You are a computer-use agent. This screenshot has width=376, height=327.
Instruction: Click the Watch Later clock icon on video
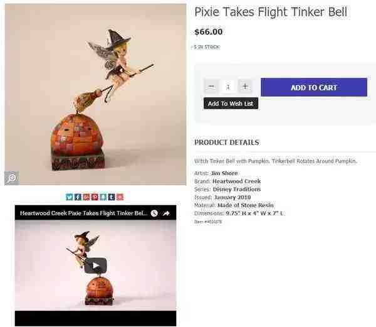pos(154,213)
